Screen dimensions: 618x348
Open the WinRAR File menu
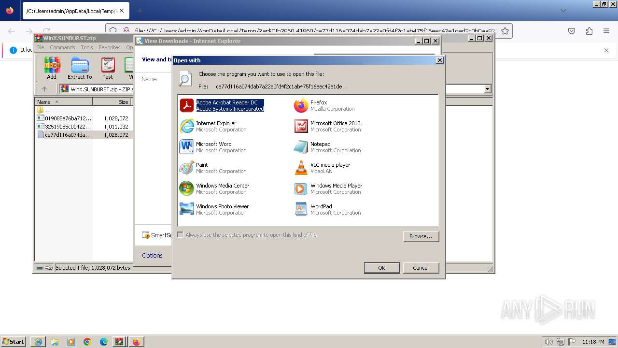point(40,47)
